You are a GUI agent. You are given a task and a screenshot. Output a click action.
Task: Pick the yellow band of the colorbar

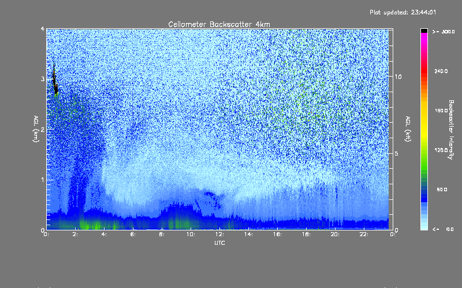pos(424,120)
